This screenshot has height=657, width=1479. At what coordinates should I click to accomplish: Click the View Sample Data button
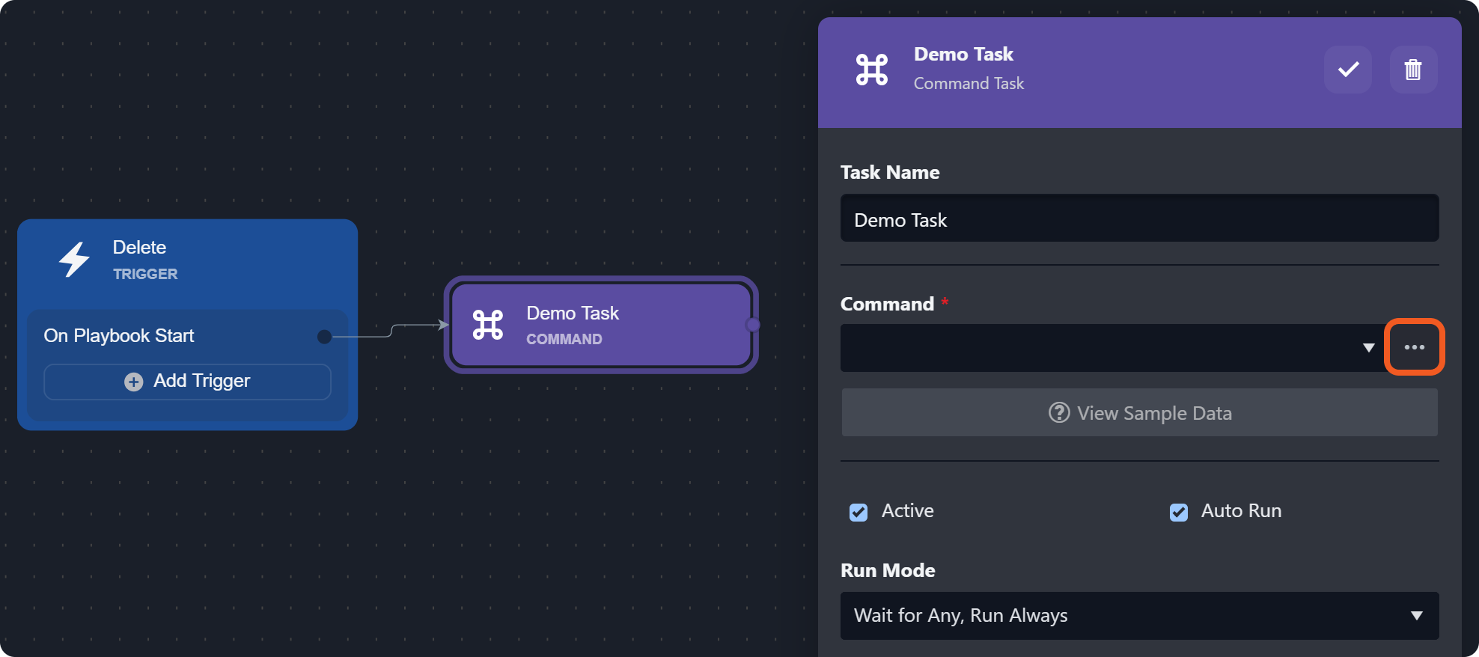point(1138,412)
